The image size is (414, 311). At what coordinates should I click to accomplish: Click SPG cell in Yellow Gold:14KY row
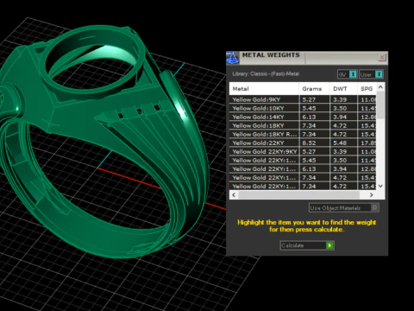[367, 117]
